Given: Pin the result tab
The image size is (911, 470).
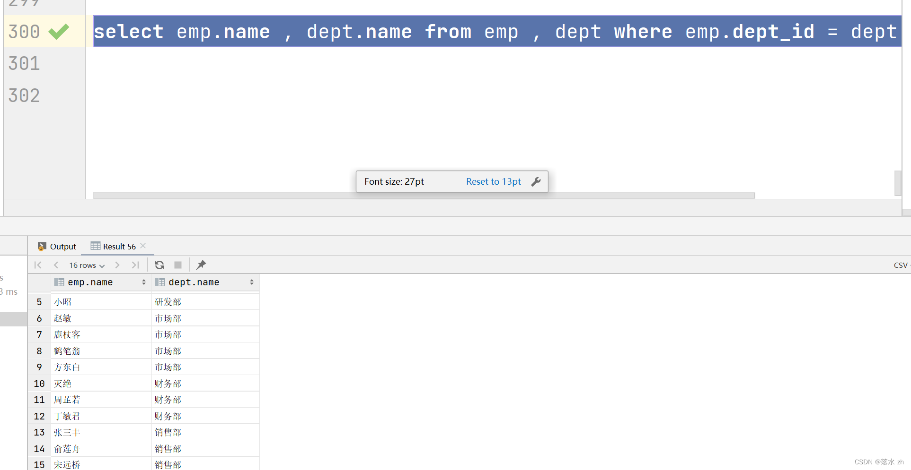Looking at the screenshot, I should click(x=201, y=265).
